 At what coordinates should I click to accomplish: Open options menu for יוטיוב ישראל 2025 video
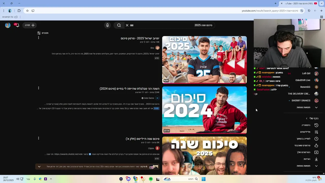39,38
